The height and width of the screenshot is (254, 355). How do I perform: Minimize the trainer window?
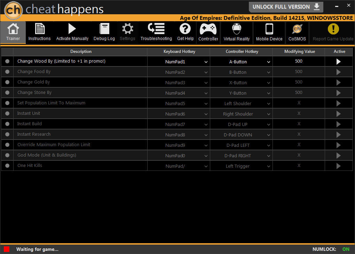337,6
